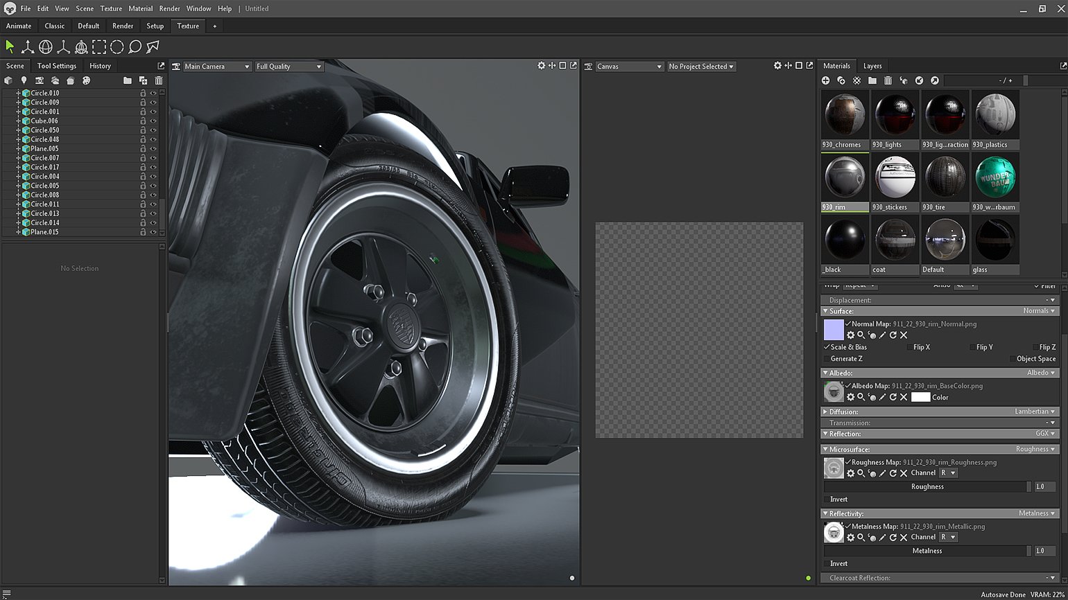1068x600 pixels.
Task: Switch to the Layers tab
Action: 872,66
